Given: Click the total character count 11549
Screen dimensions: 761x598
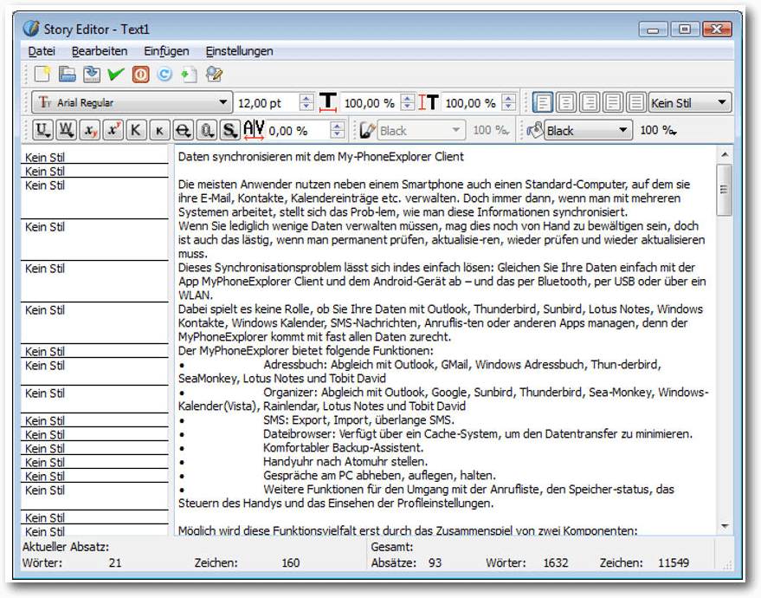Looking at the screenshot, I should pyautogui.click(x=674, y=562).
